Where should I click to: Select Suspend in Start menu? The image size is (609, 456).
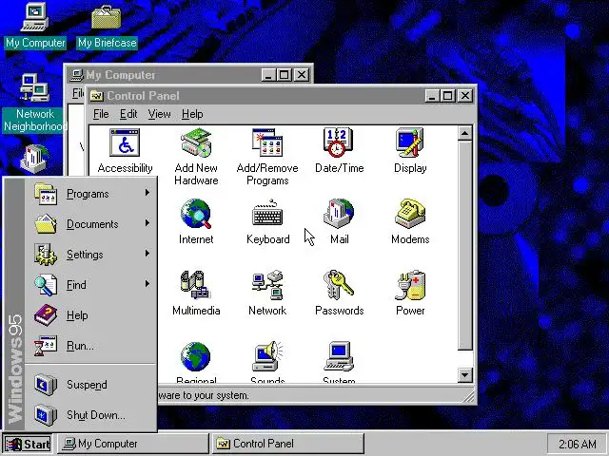point(91,384)
